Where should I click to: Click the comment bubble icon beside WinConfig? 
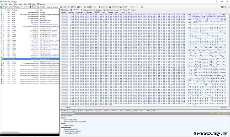click(11, 7)
